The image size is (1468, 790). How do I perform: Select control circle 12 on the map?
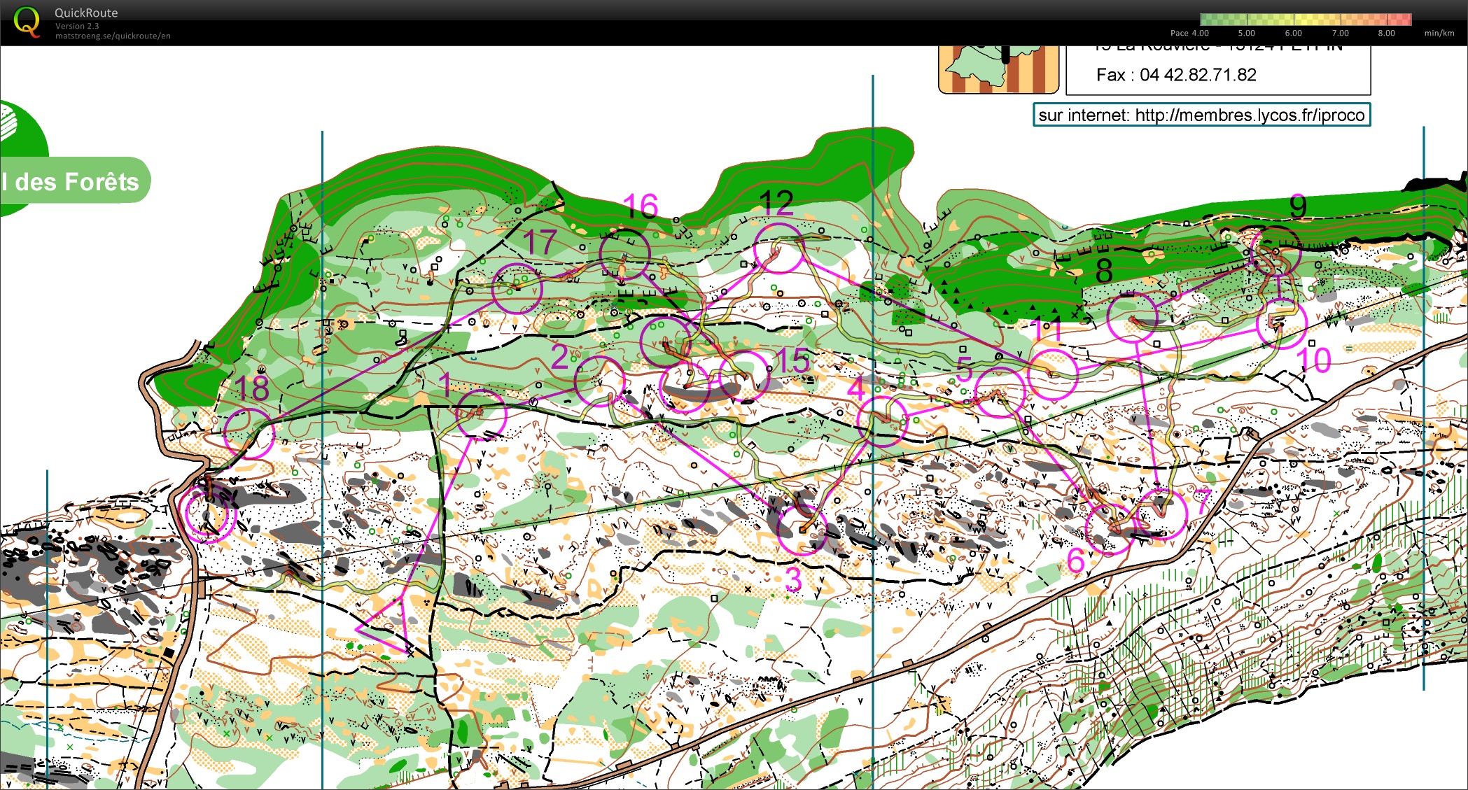(x=778, y=248)
